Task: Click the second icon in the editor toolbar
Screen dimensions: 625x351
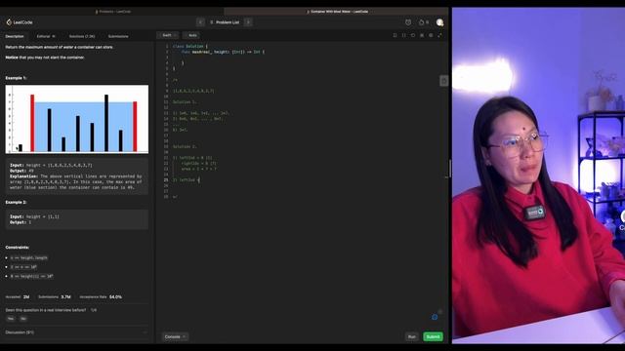Action: click(403, 35)
